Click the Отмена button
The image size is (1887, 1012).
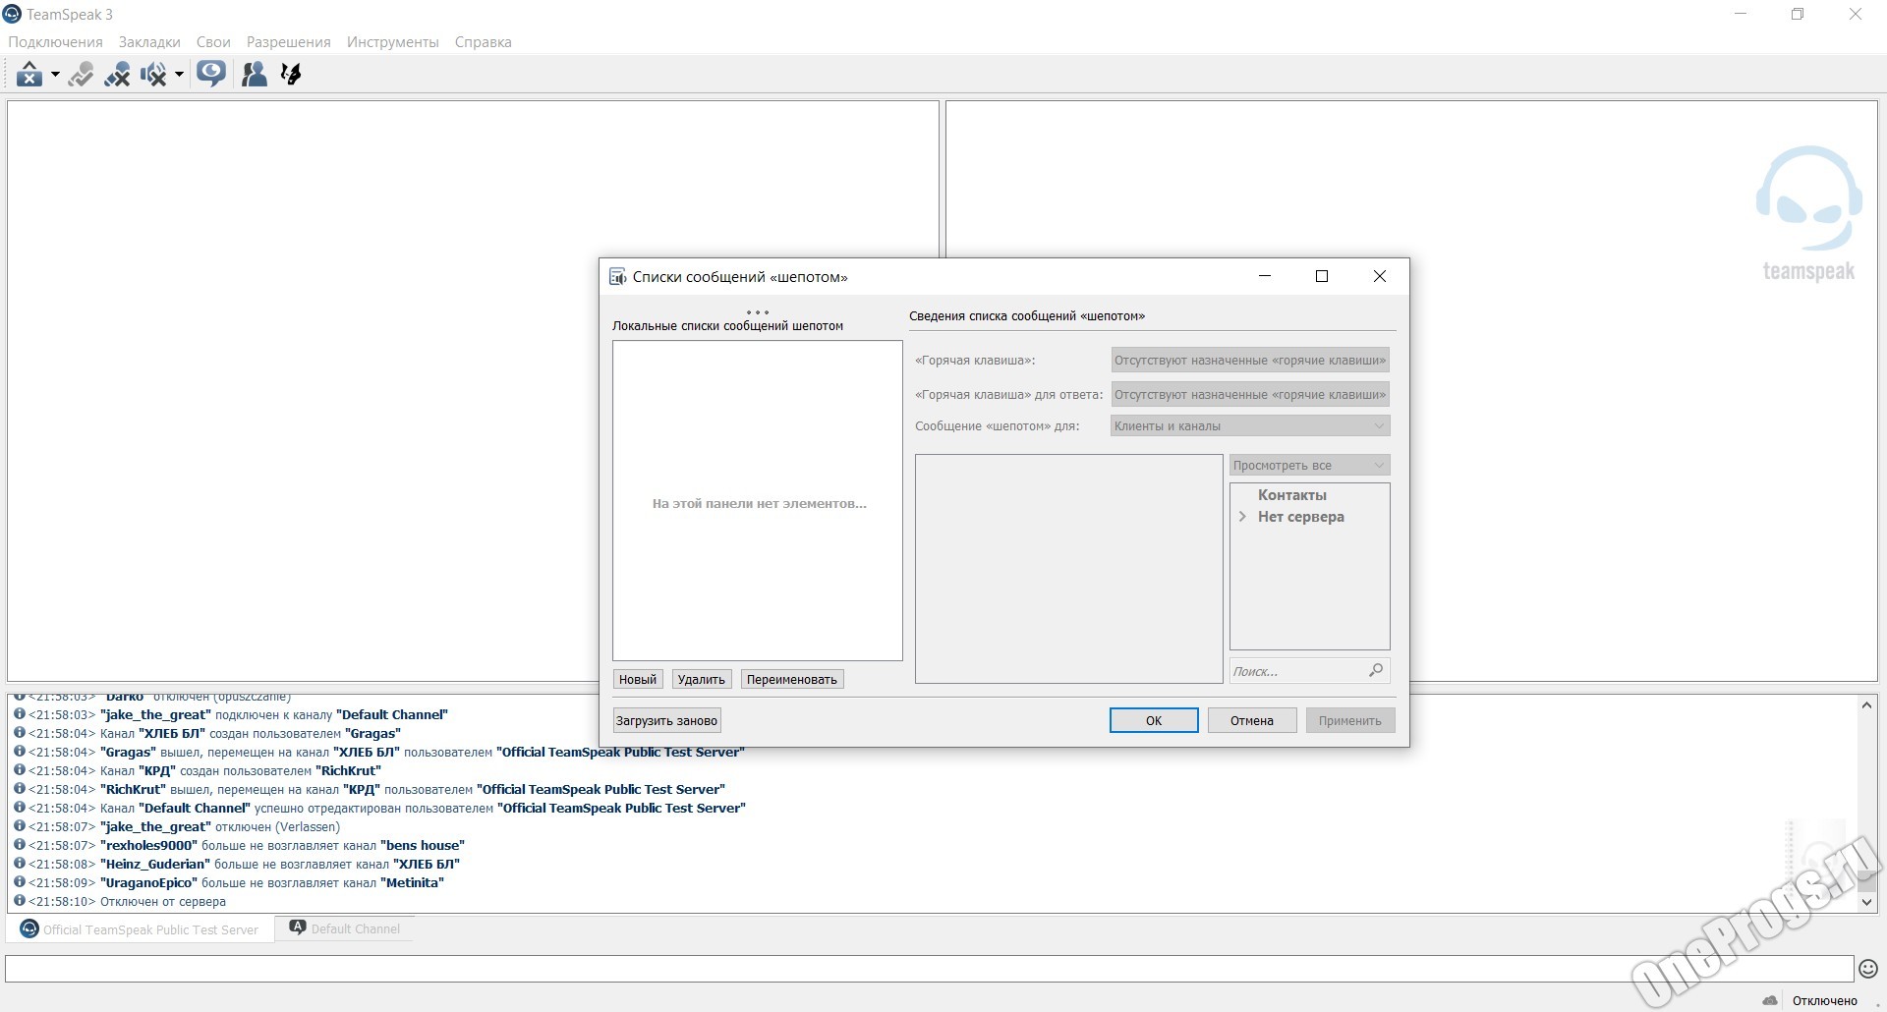1252,720
